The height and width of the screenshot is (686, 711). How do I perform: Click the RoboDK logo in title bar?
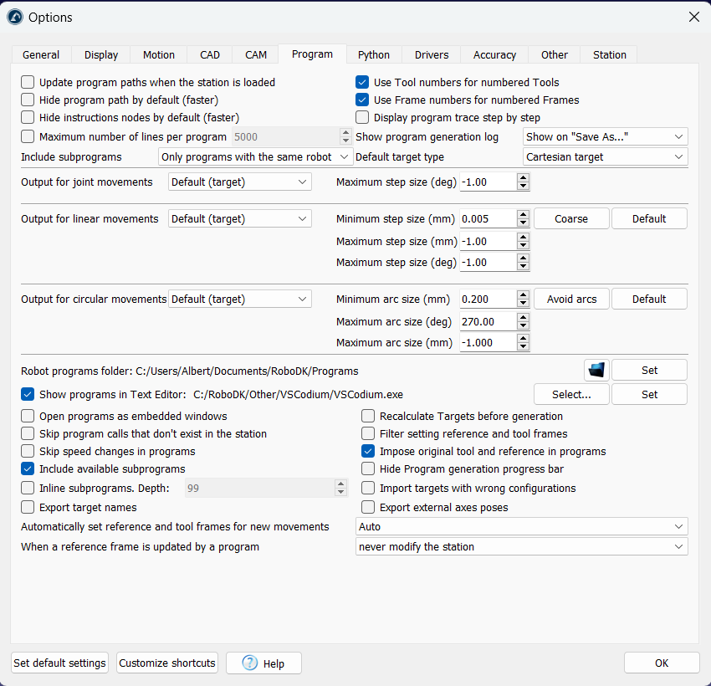click(x=14, y=17)
